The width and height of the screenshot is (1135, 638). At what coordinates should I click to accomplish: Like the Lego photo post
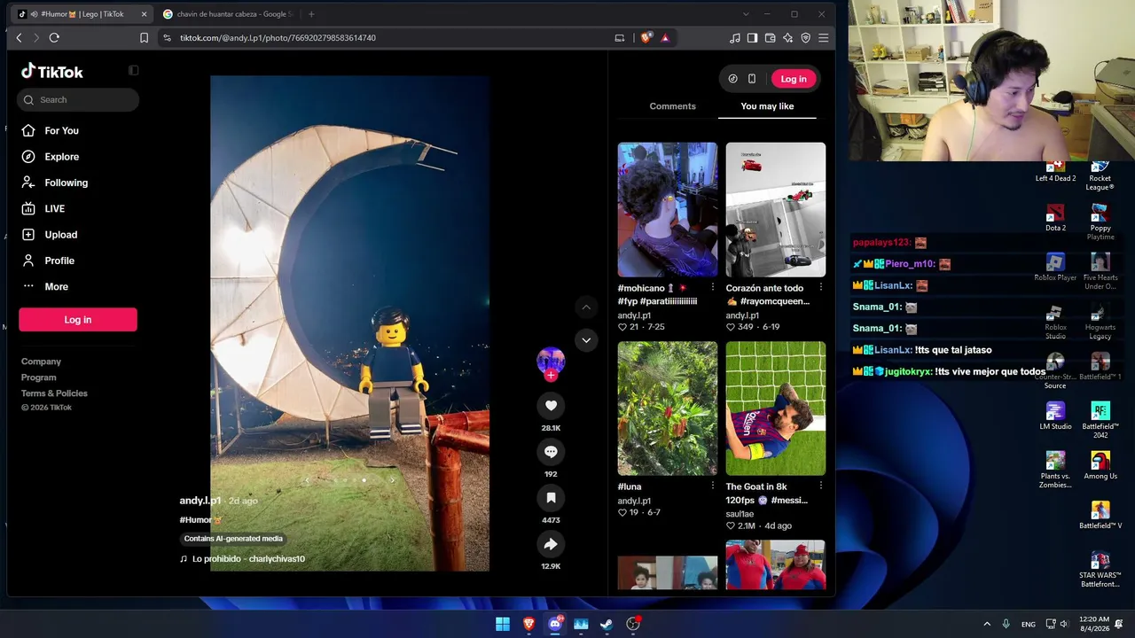(x=551, y=406)
